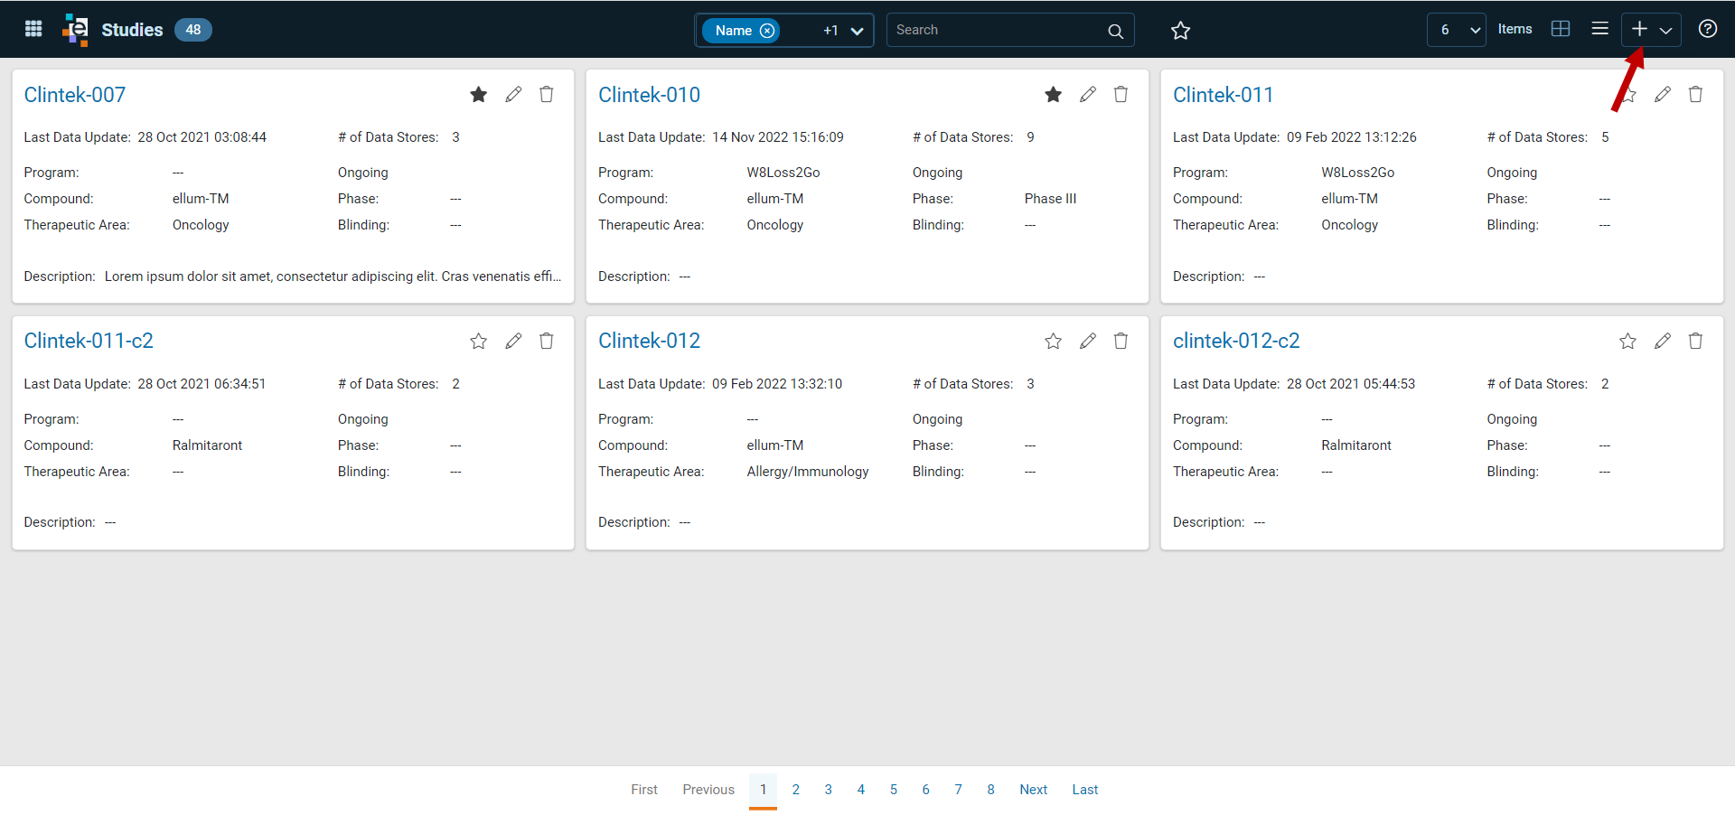Open the Clintek-011 study title link
Viewport: 1735px width, 815px height.
coord(1223,95)
